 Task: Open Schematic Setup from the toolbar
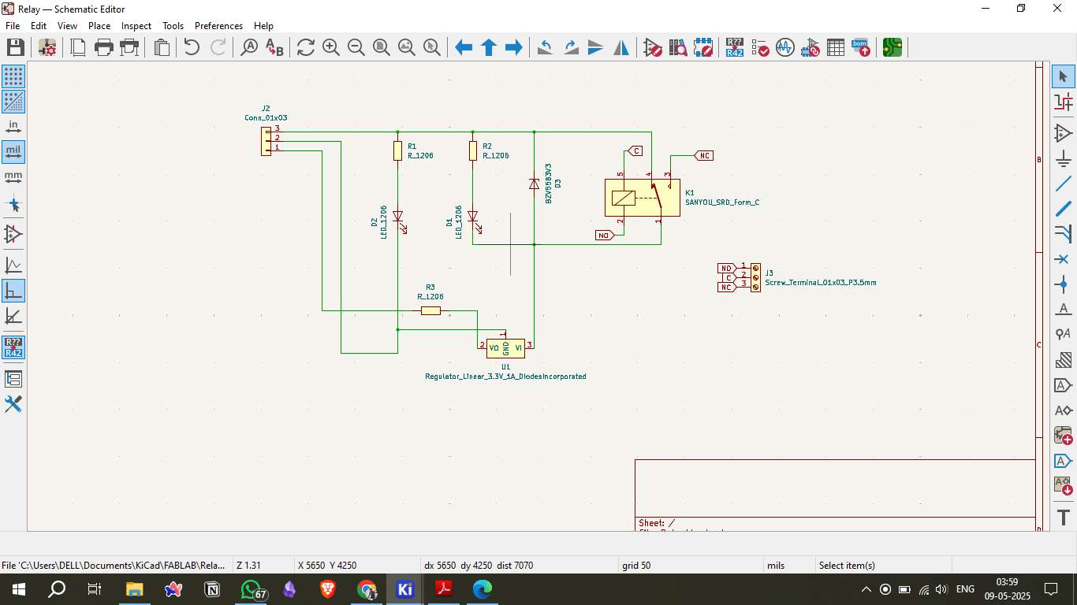coord(47,47)
